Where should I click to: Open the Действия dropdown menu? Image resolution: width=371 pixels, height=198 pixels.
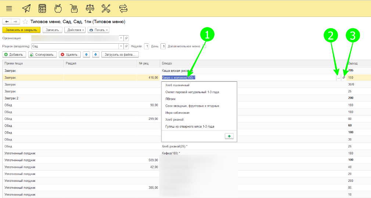coord(75,30)
